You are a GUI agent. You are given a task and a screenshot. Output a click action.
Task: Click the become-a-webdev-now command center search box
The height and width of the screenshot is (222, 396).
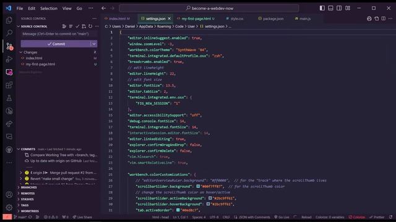coord(209,8)
